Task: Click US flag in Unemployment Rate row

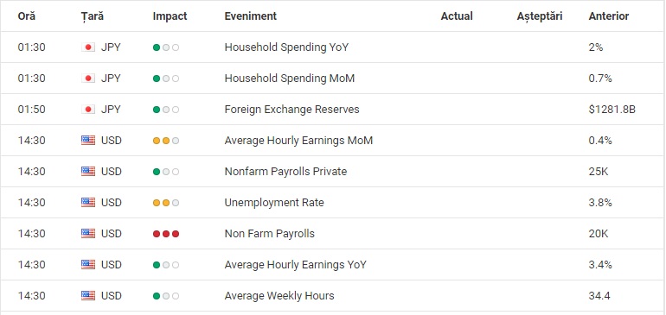Action: click(x=88, y=203)
